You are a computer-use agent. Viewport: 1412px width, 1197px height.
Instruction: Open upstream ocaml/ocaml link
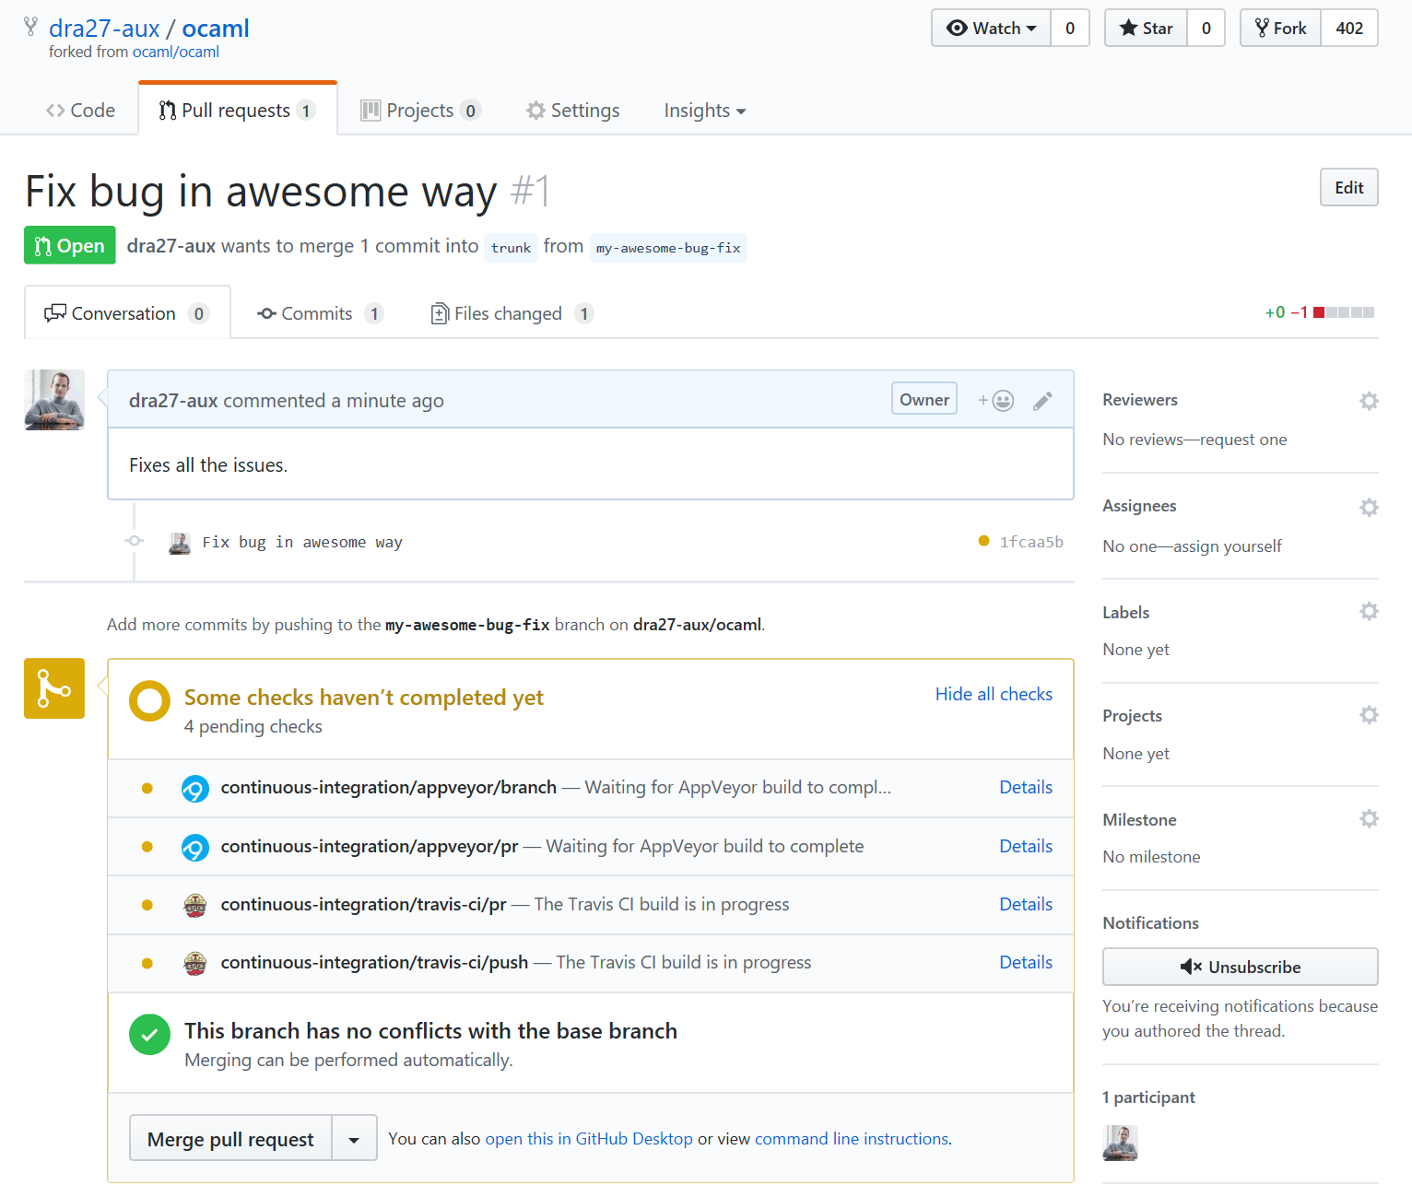click(176, 52)
